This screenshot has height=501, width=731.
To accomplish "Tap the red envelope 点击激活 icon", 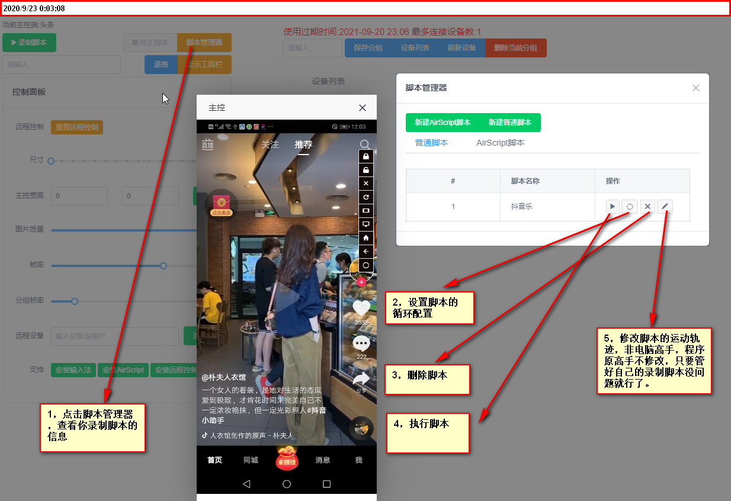I will pos(220,205).
